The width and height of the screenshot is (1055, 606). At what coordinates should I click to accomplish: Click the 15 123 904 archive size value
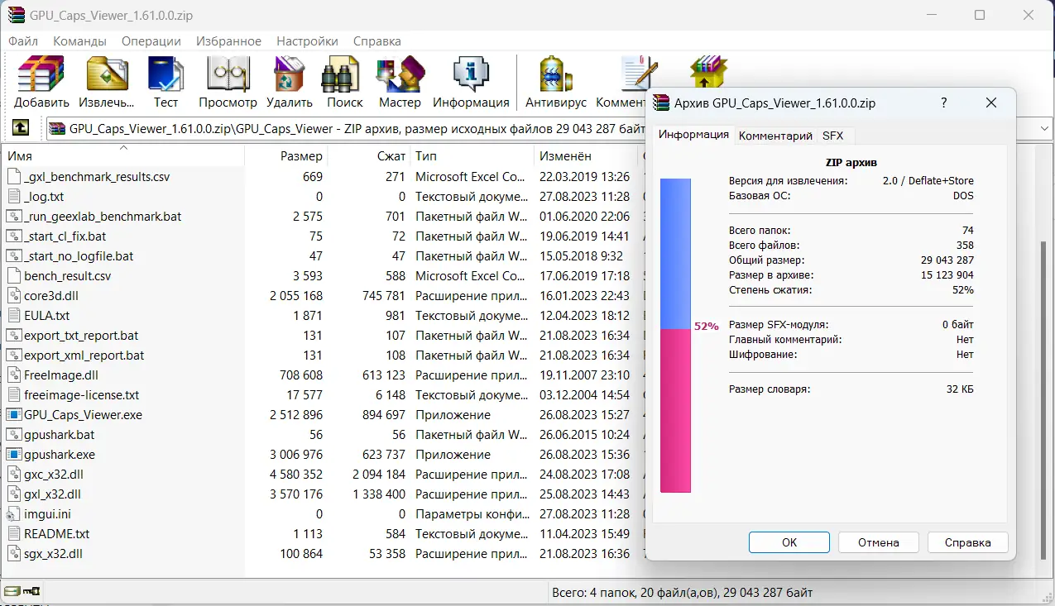tap(947, 274)
